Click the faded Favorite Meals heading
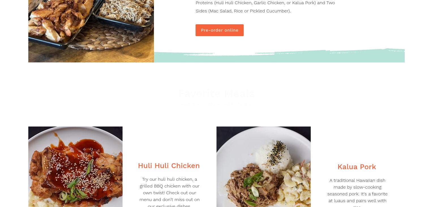This screenshot has width=433, height=207. [216, 93]
